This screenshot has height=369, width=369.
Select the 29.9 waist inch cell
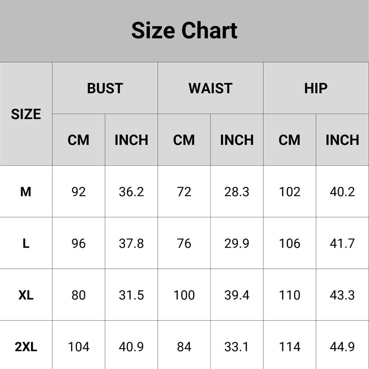click(237, 243)
